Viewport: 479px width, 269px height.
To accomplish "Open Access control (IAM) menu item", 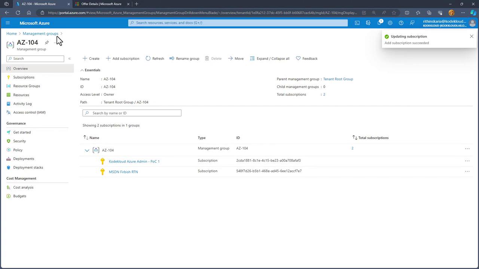I will (29, 112).
